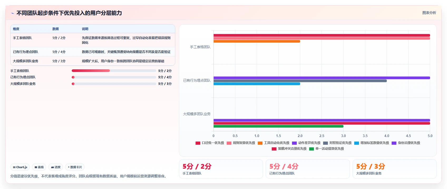Click the green bar in 大规模多团队业务 group
The image size is (447, 189).
(278, 126)
